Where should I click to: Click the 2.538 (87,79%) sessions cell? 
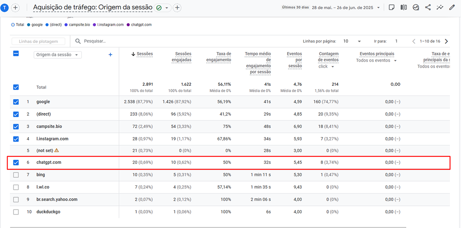[139, 102]
